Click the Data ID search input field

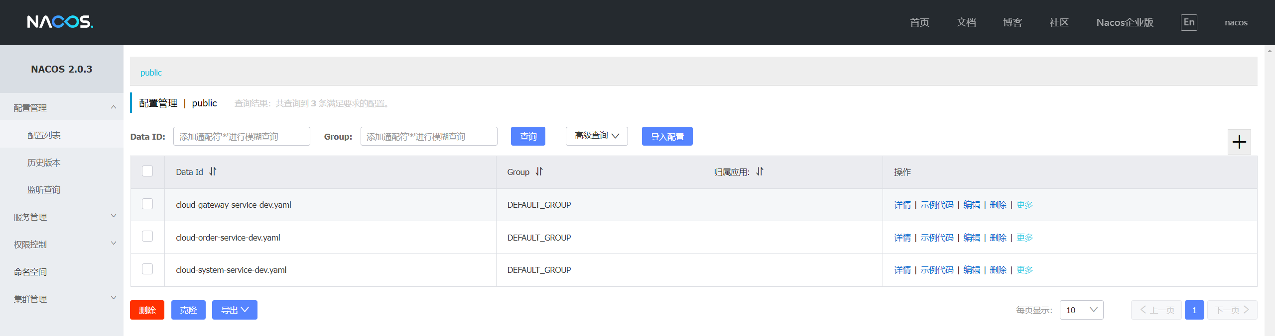[x=242, y=137]
